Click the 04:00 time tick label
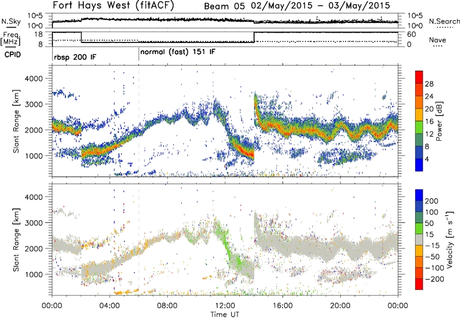Viewport: 460px width, 318px height. tap(110, 306)
